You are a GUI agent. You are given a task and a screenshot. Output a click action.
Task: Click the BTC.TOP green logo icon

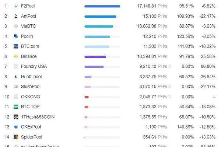click(16, 107)
